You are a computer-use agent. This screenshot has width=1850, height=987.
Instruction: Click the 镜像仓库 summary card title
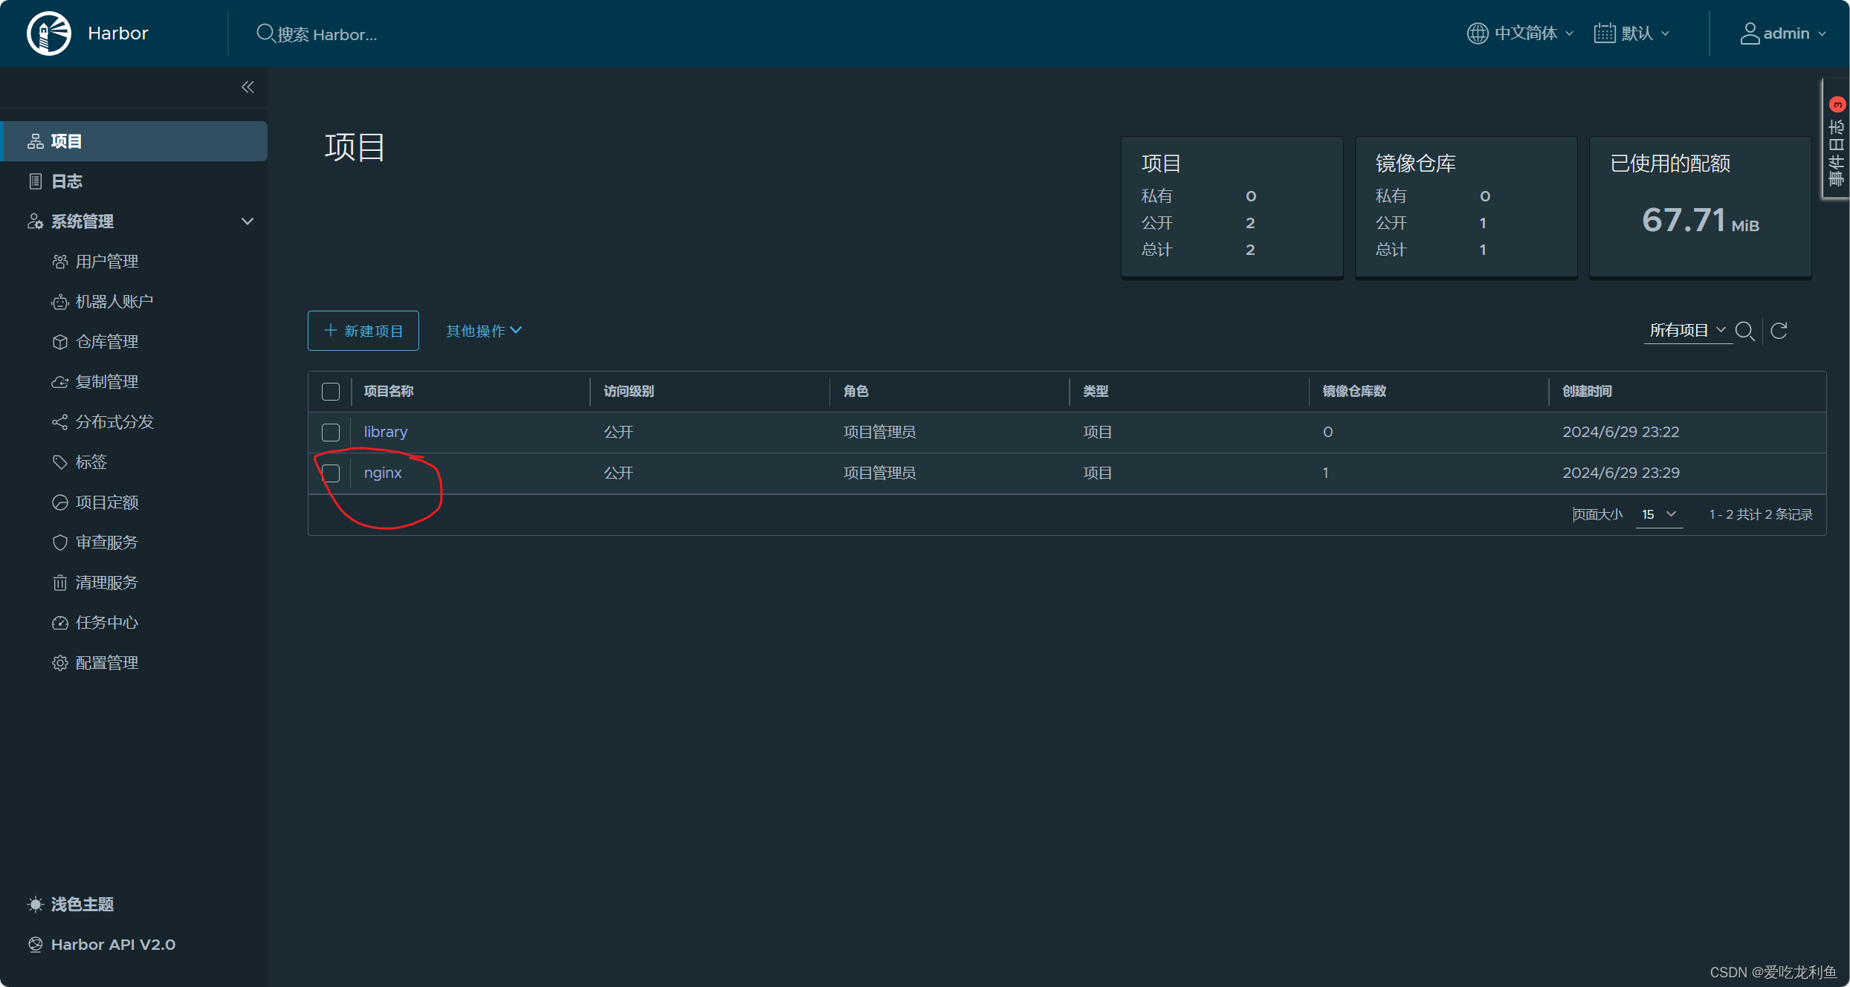coord(1415,164)
